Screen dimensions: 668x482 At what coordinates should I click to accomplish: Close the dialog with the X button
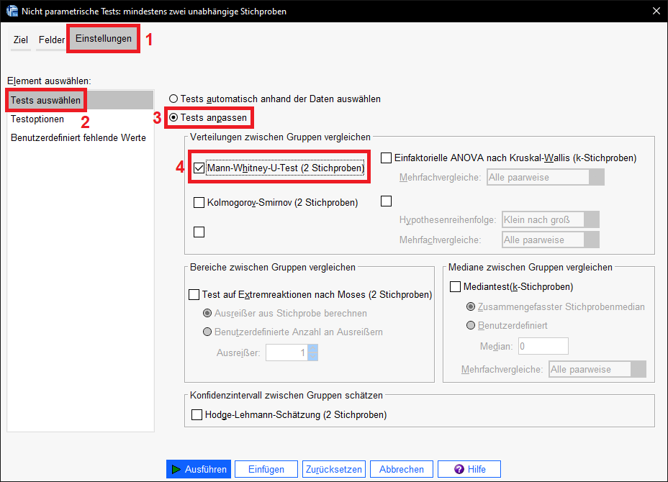pyautogui.click(x=654, y=10)
